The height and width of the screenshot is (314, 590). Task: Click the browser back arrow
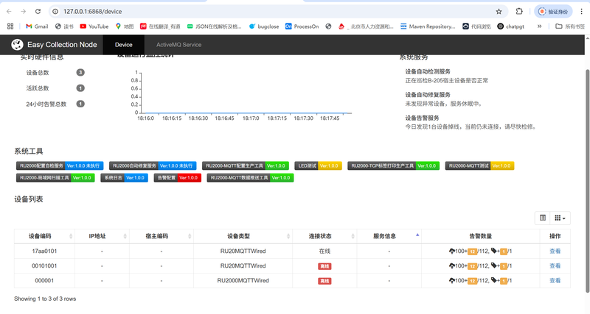tap(9, 12)
